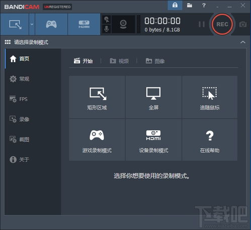
Task: Switch to the 图像 tab
Action: (155, 61)
